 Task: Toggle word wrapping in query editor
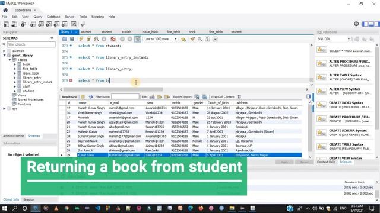215,39
